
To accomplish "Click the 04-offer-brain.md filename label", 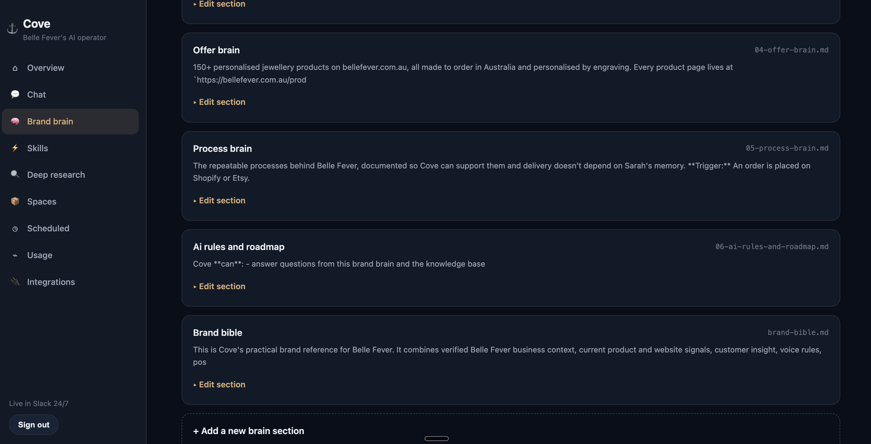I will (792, 50).
